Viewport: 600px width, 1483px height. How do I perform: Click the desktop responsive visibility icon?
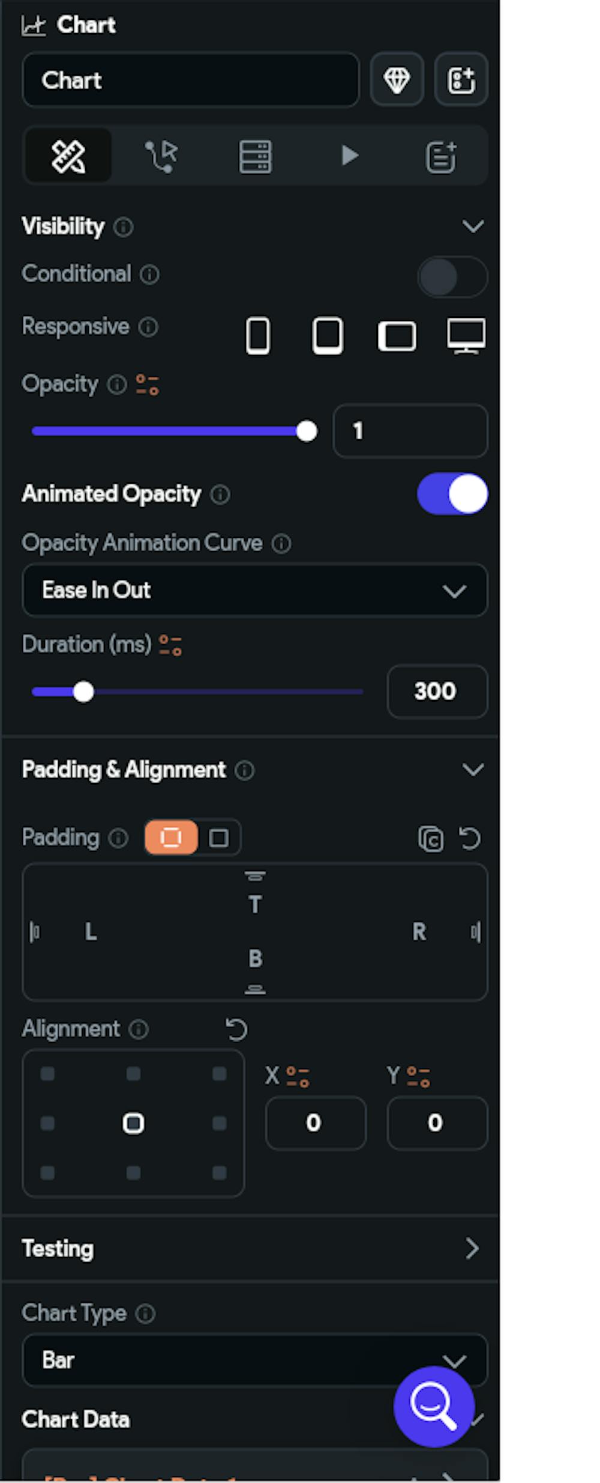[466, 335]
